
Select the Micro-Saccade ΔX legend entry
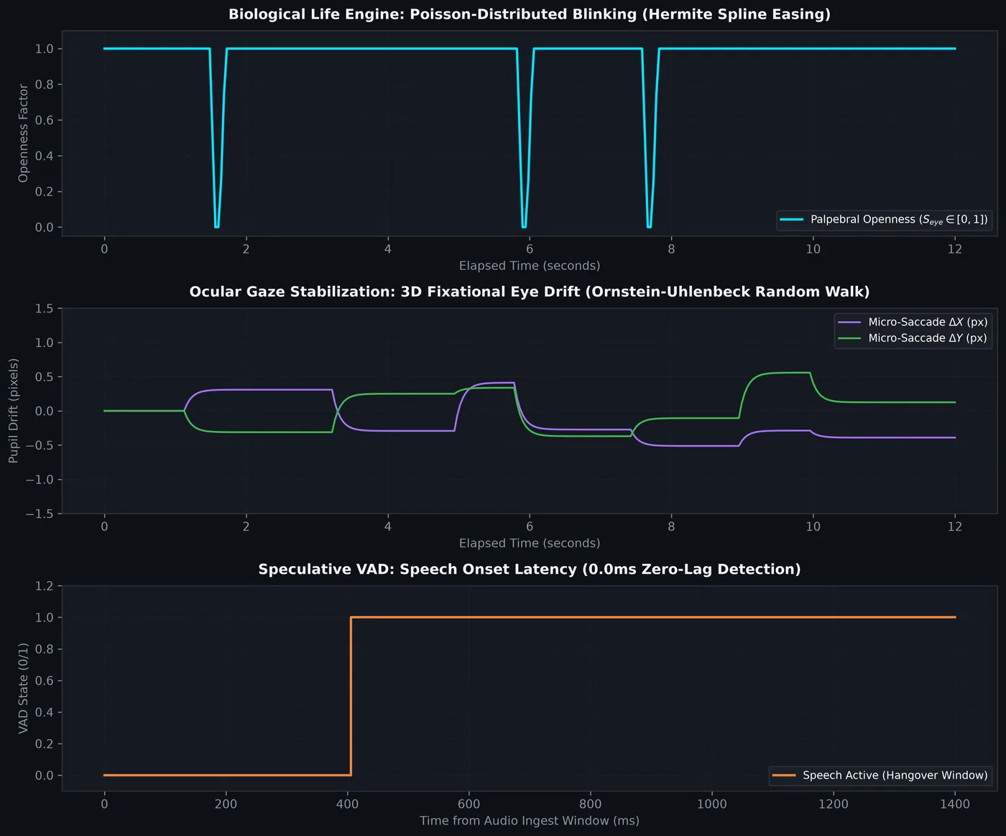pos(913,322)
